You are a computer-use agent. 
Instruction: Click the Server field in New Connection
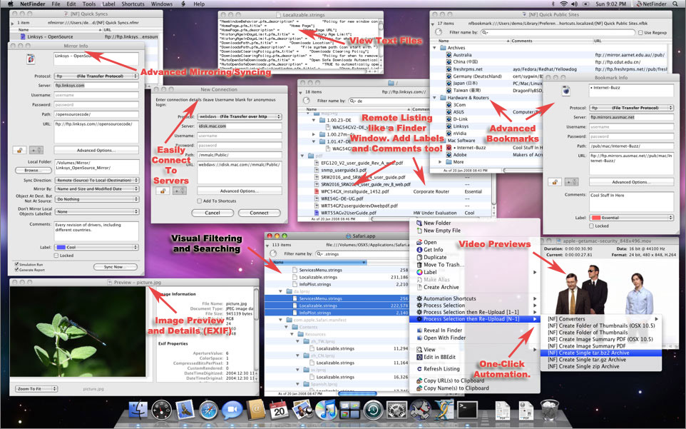coord(240,126)
